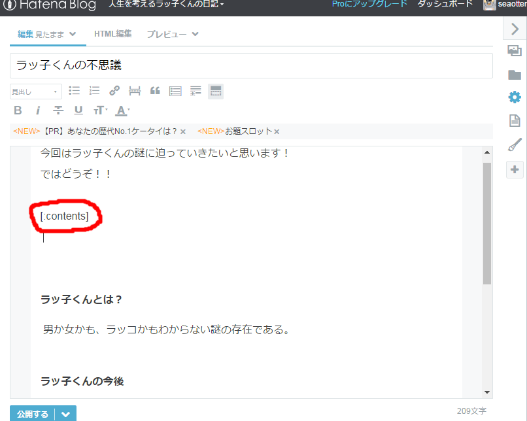Screen dimensions: 527x421
Task: Select the bulleted list icon
Action: click(x=74, y=90)
